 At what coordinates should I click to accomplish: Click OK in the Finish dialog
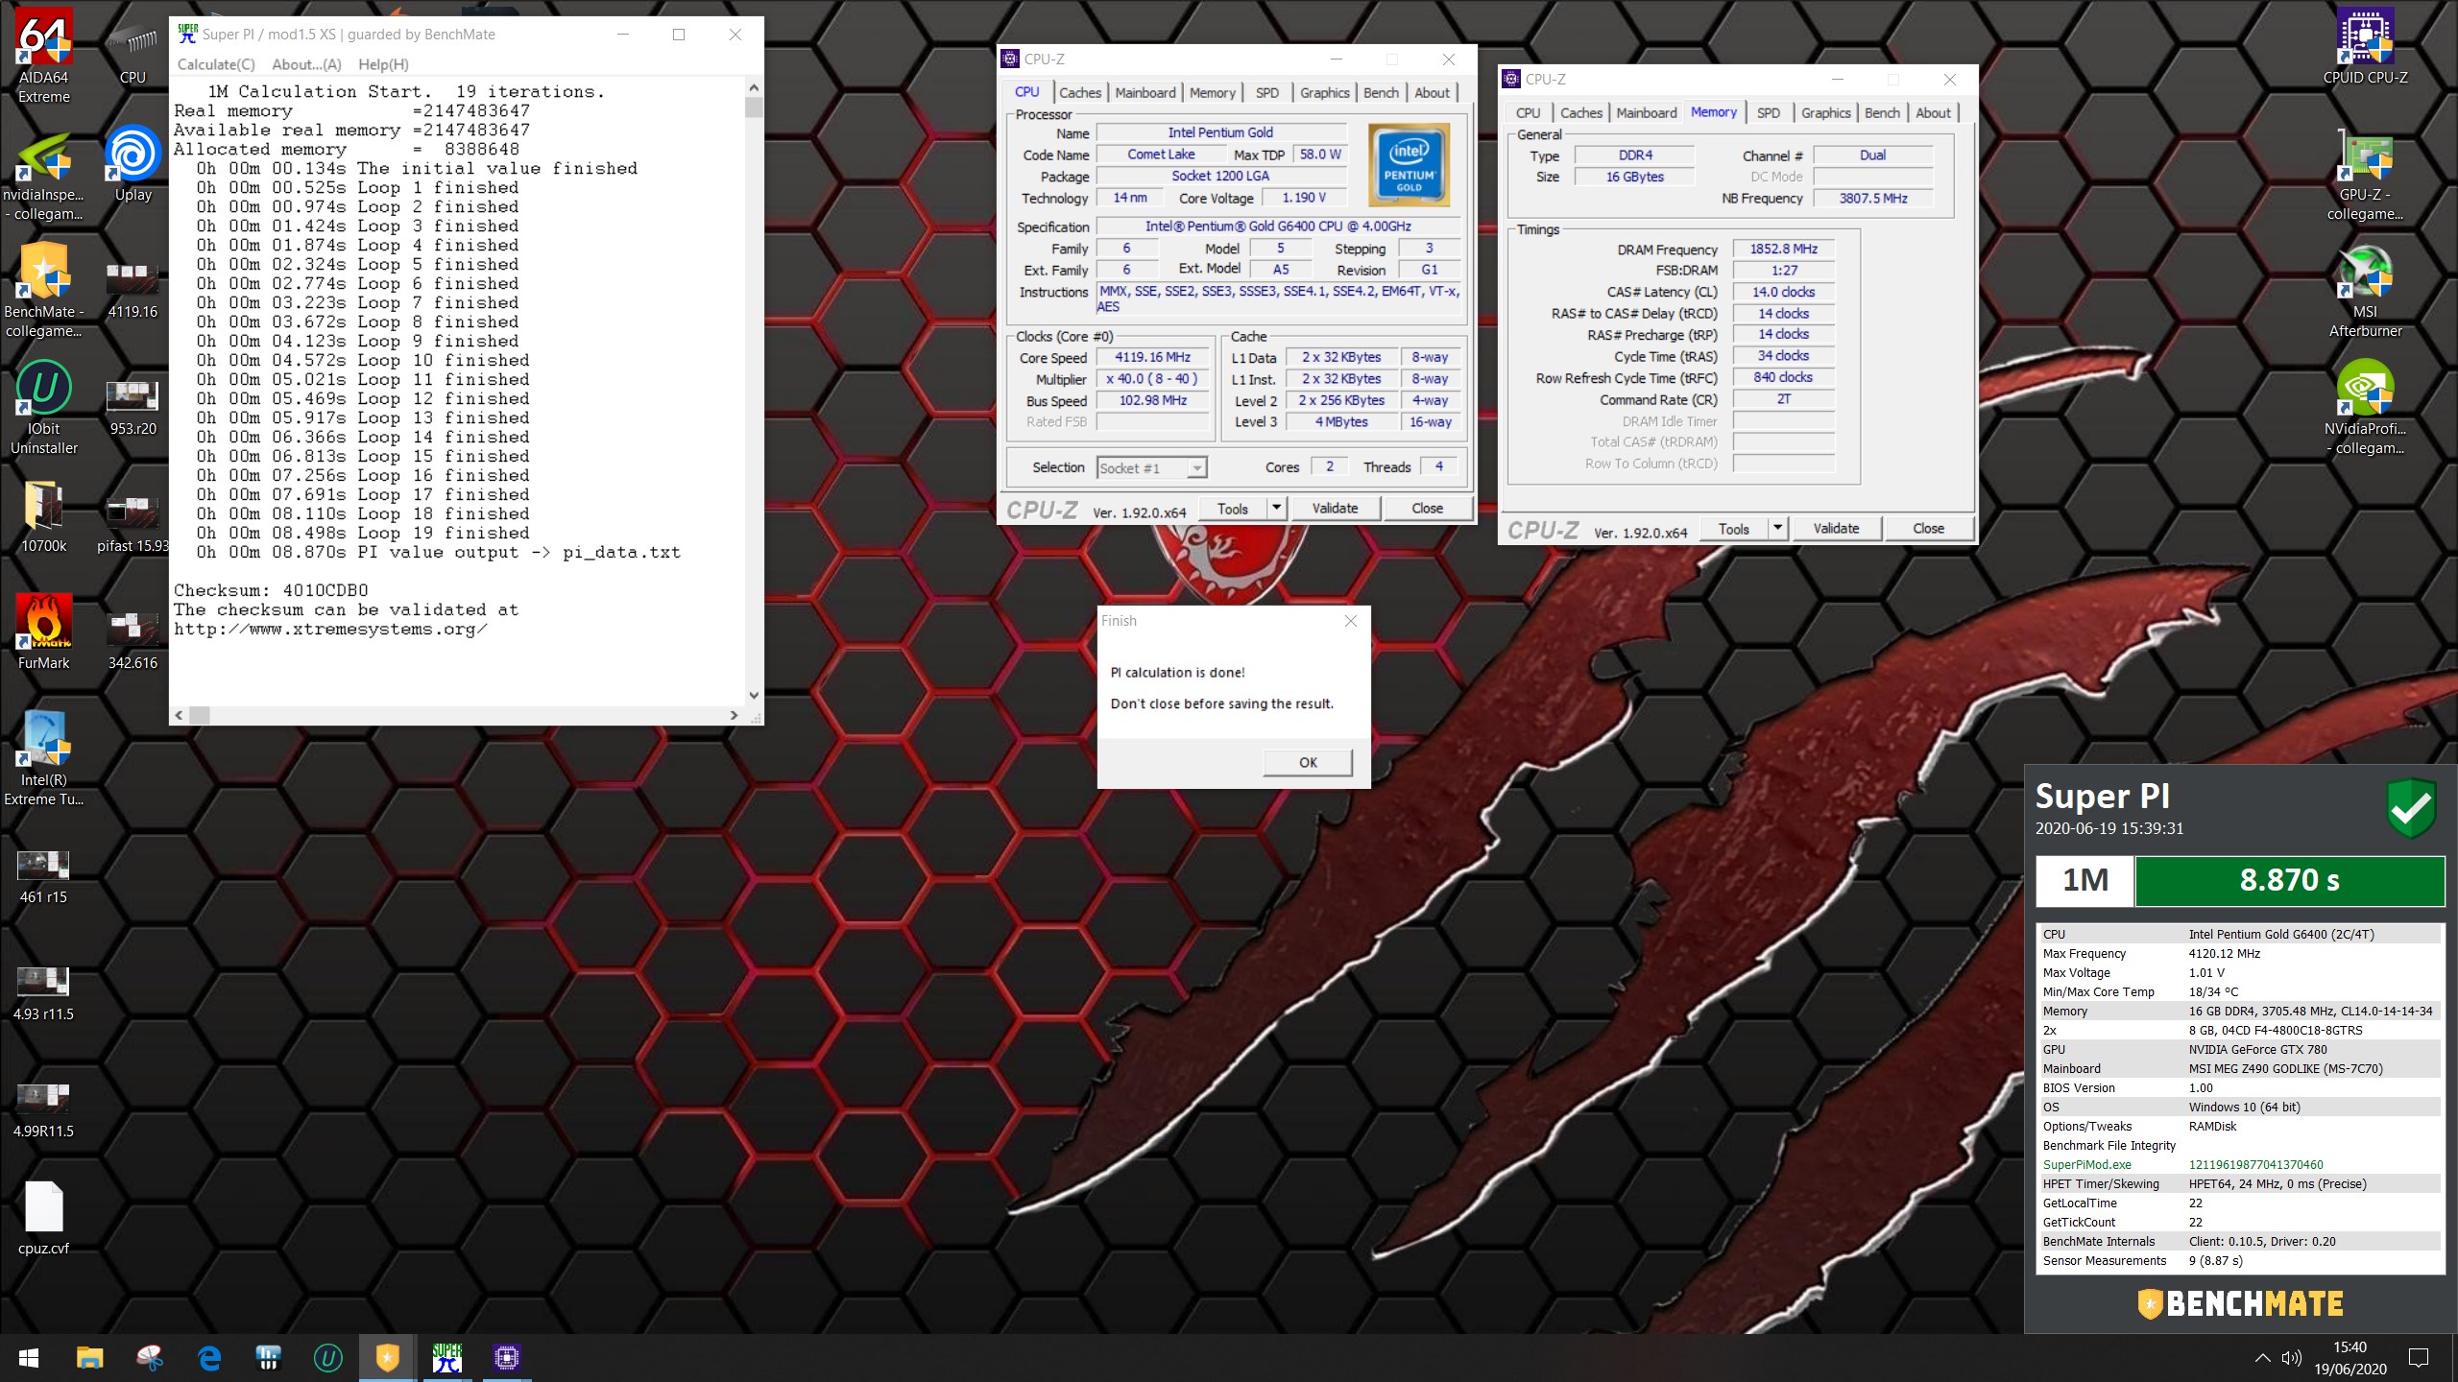1308,762
